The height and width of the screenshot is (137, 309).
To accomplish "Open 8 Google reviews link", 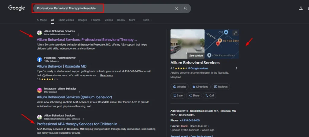I will 198,68.
